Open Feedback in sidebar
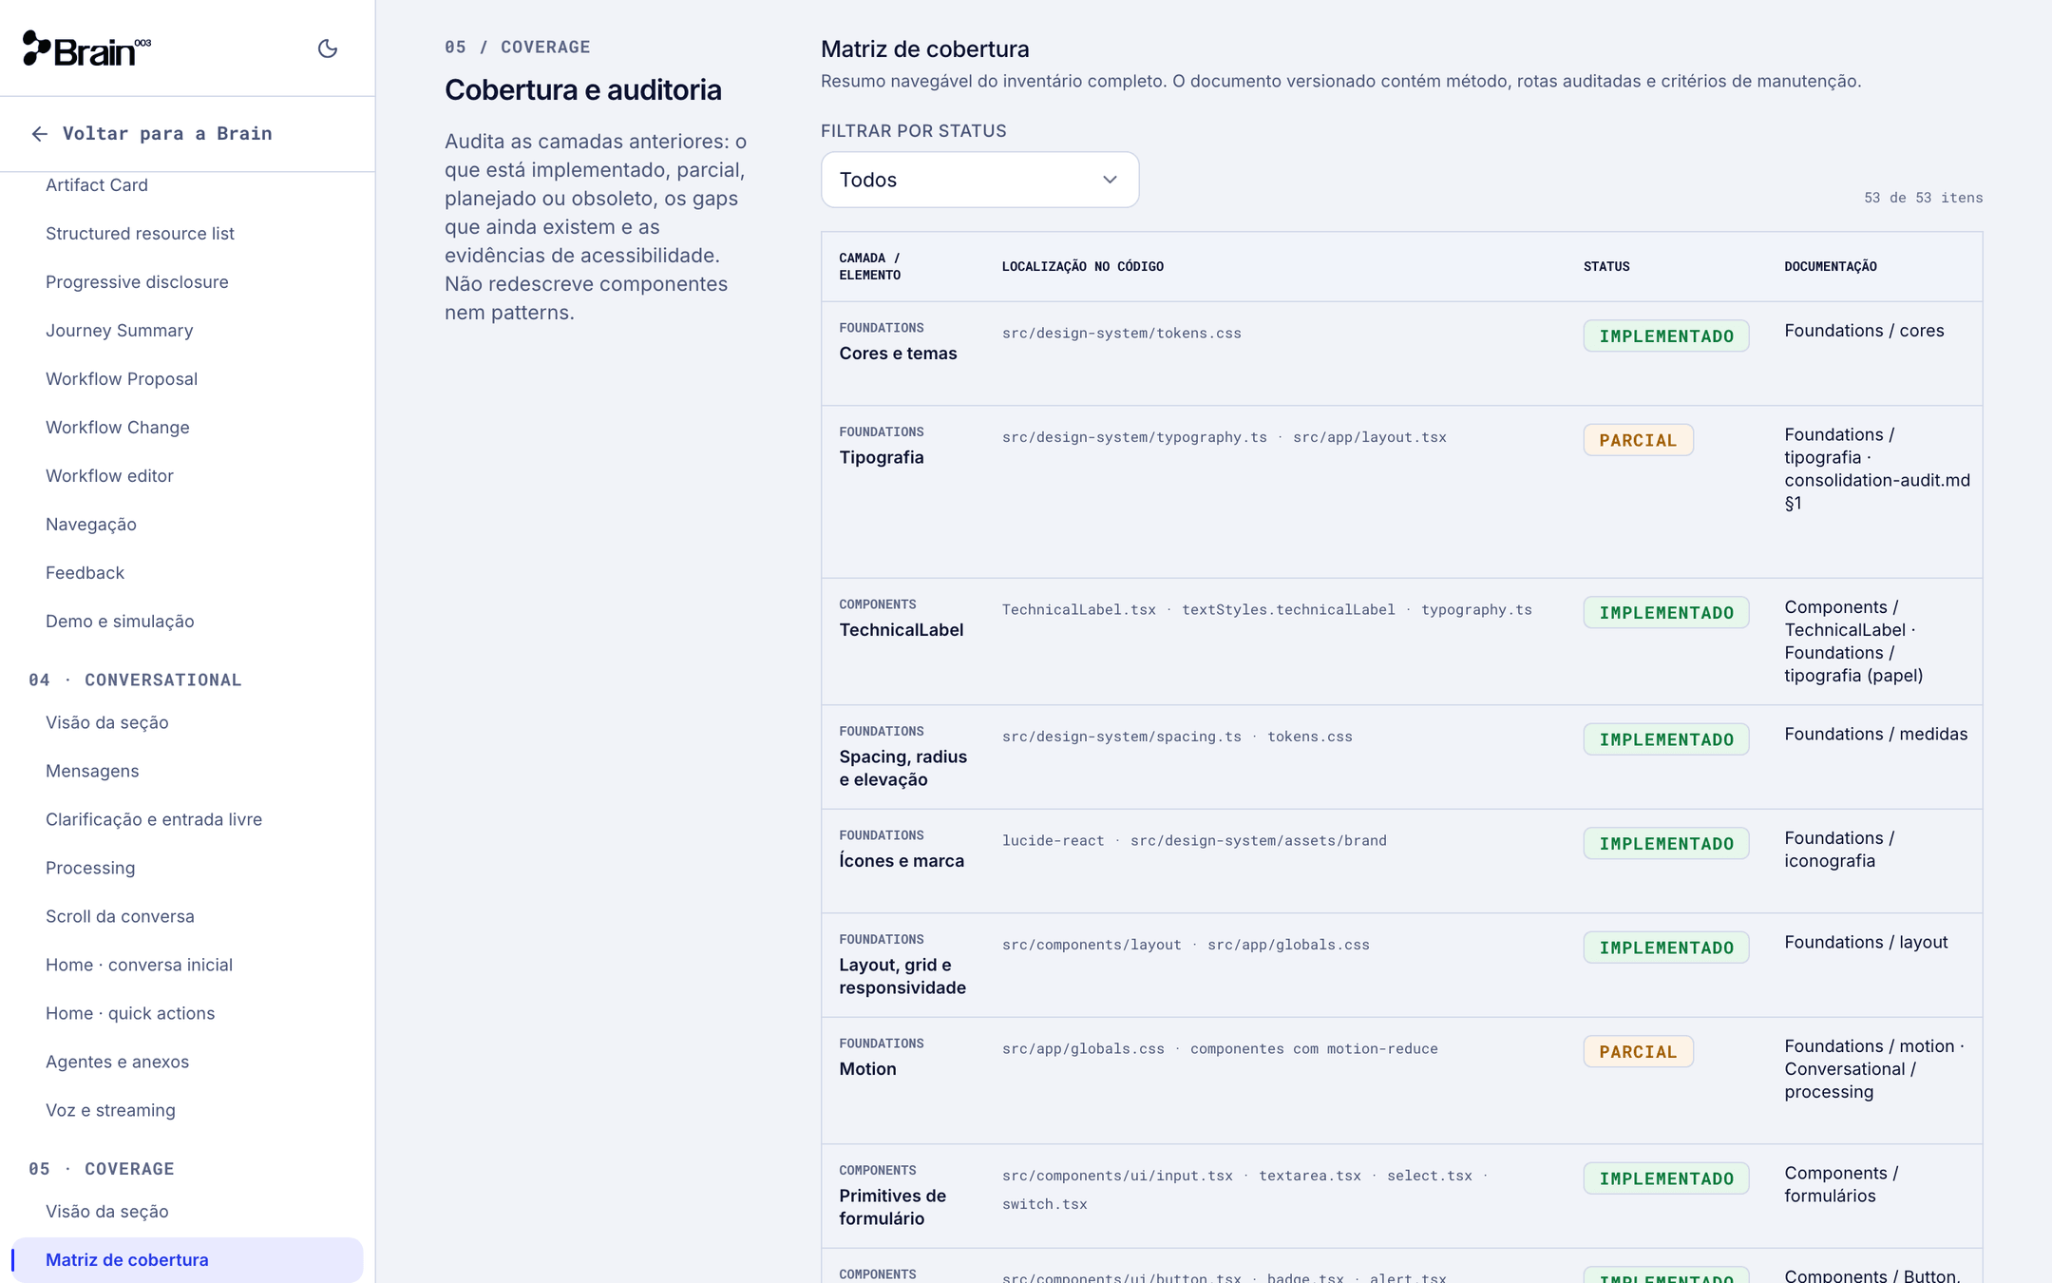This screenshot has width=2052, height=1283. [x=85, y=573]
